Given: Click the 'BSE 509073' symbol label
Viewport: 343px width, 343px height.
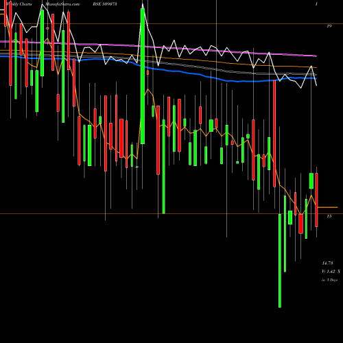Looking at the screenshot, I should pyautogui.click(x=105, y=4).
